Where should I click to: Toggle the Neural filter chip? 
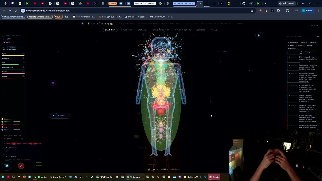310,45
